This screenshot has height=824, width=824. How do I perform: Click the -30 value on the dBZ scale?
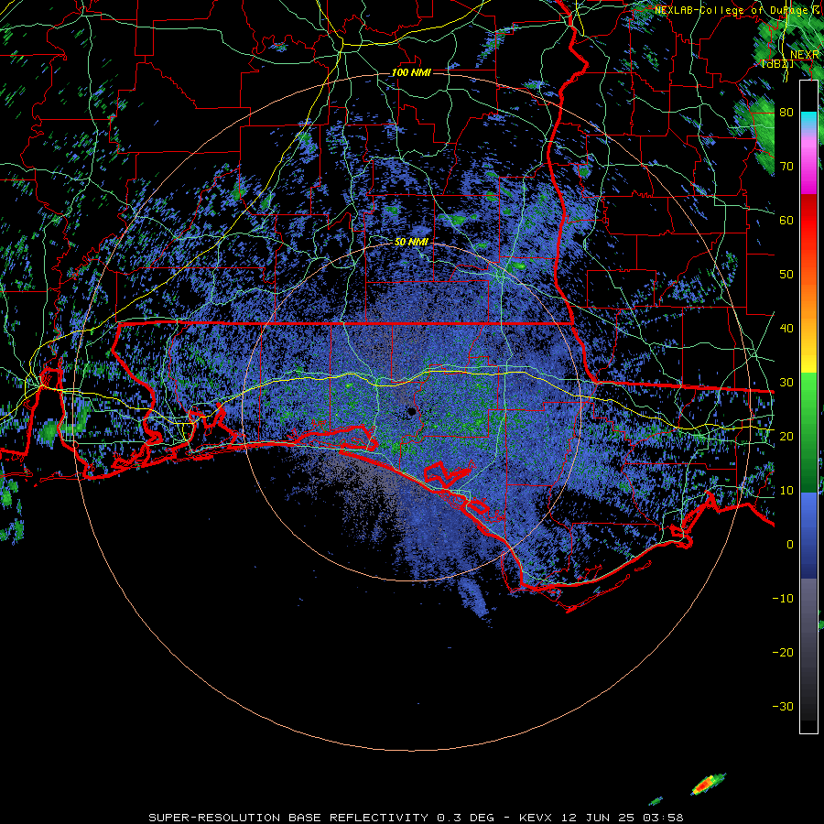coord(783,707)
